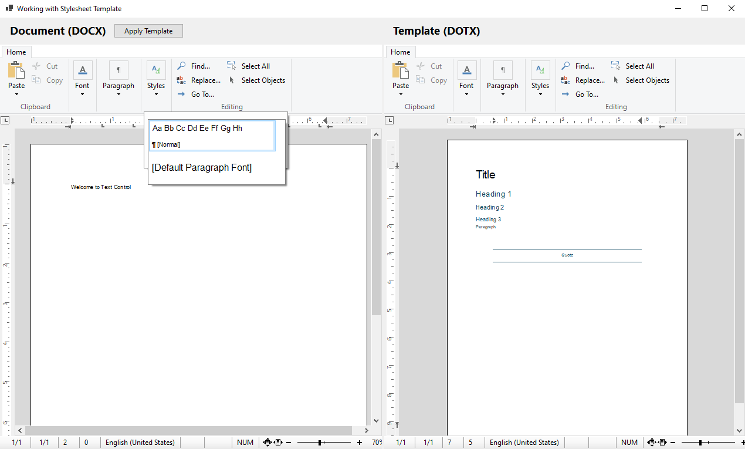The width and height of the screenshot is (745, 449).
Task: Click Copy in Document ribbon
Action: point(47,80)
